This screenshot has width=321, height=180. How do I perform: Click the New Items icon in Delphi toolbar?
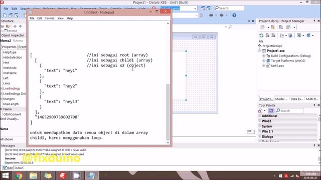coord(5,15)
